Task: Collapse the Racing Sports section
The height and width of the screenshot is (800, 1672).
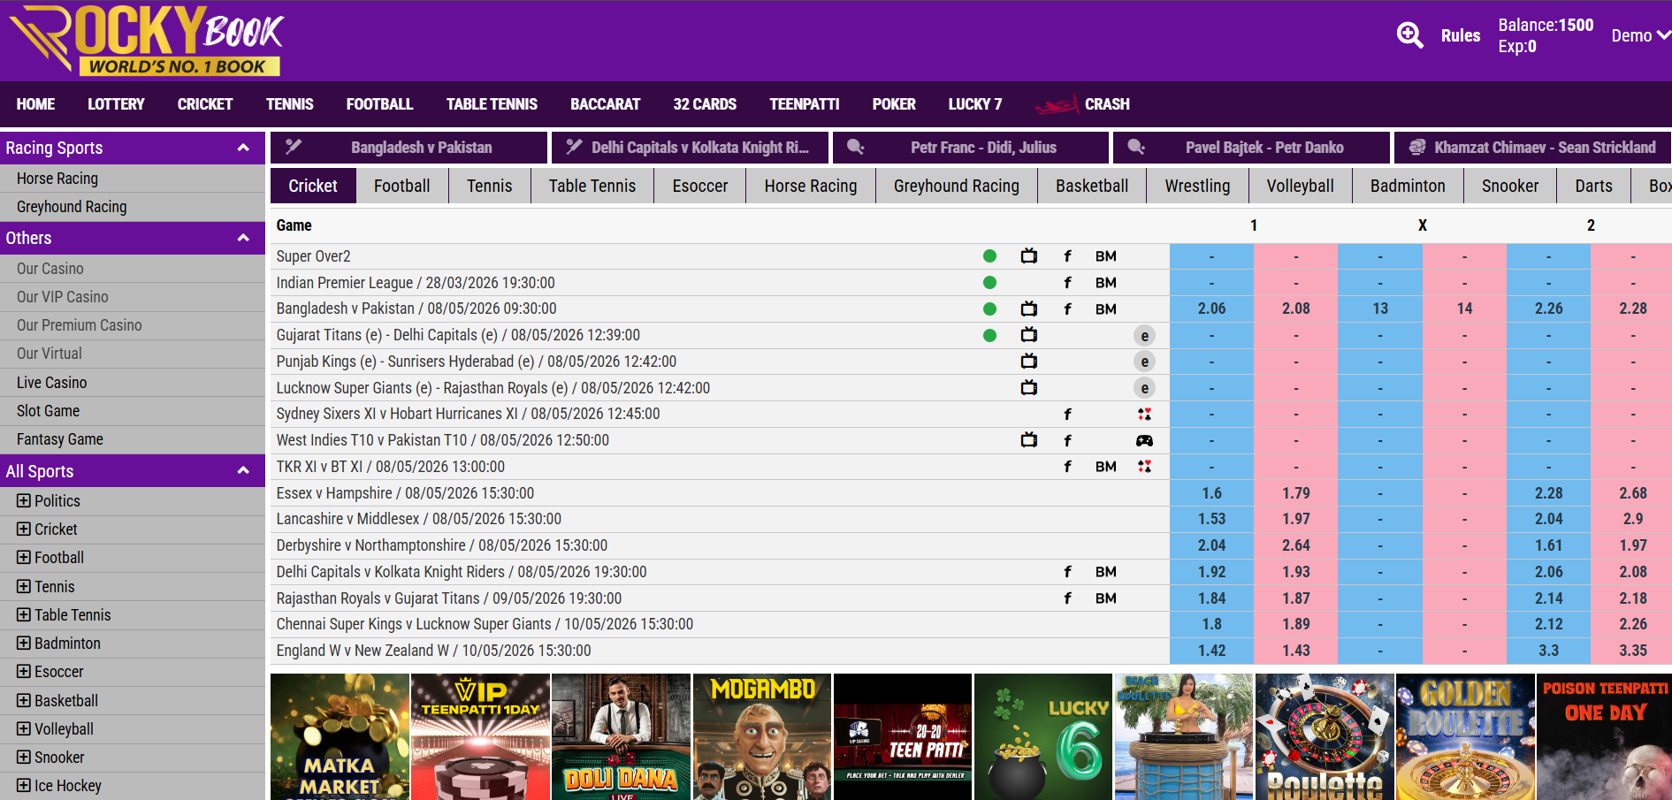Action: pyautogui.click(x=243, y=148)
